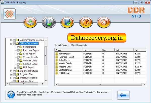This screenshot has height=103, width=151.
Task: Sort file list by Name column header
Action: click(68, 50)
